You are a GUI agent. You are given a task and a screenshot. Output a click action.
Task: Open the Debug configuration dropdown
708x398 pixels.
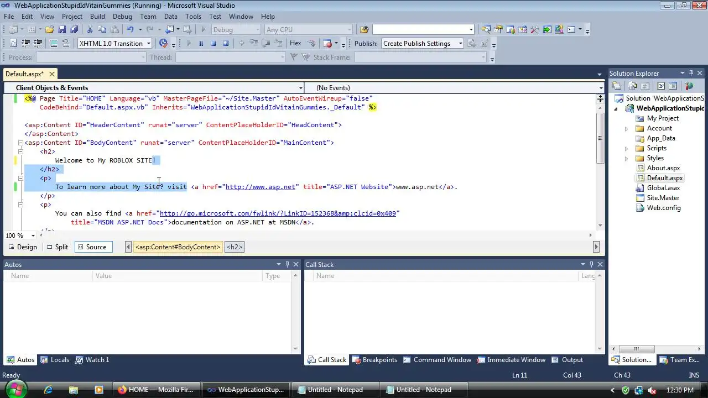click(x=257, y=30)
